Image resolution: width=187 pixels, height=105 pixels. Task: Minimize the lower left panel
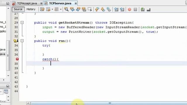pyautogui.click(x=8, y=86)
